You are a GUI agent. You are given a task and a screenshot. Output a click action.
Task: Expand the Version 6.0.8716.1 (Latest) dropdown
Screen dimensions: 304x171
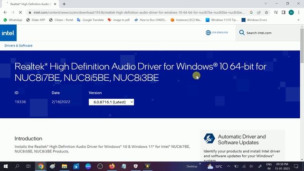111,102
